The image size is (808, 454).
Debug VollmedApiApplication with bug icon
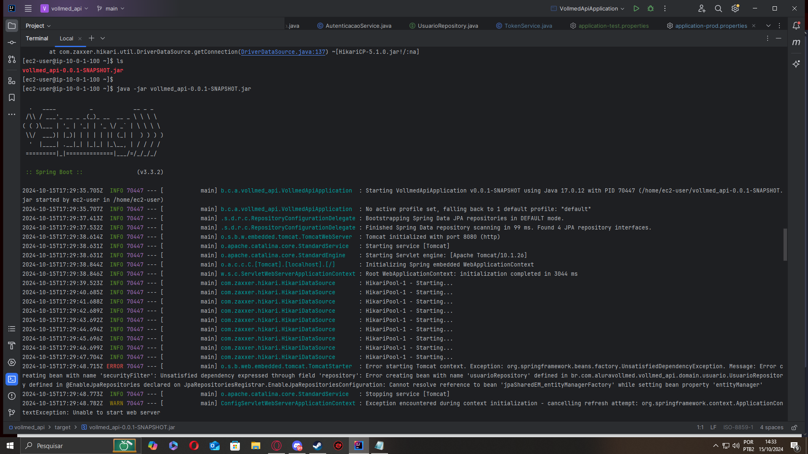(x=651, y=8)
